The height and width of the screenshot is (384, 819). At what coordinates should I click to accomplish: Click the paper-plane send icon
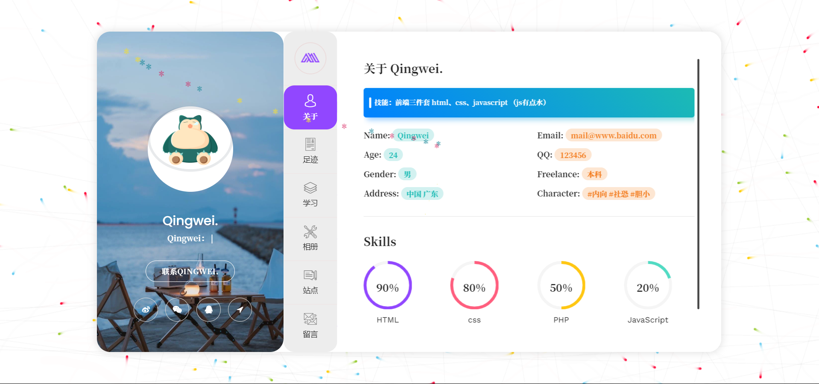(x=240, y=310)
